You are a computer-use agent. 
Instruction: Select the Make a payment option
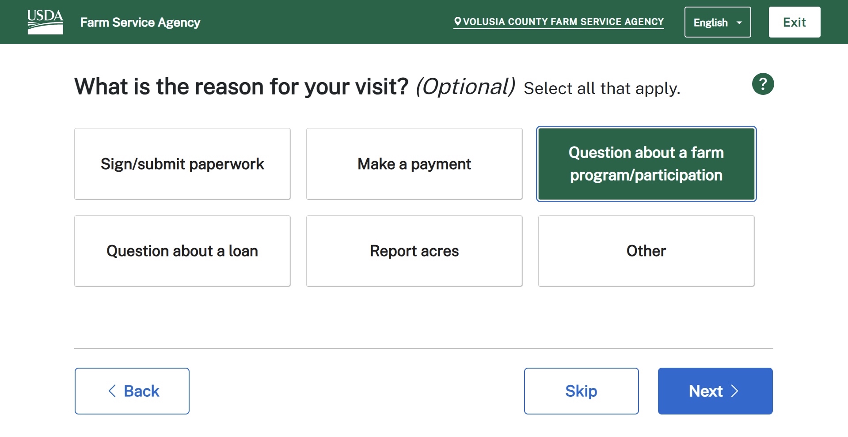point(414,163)
